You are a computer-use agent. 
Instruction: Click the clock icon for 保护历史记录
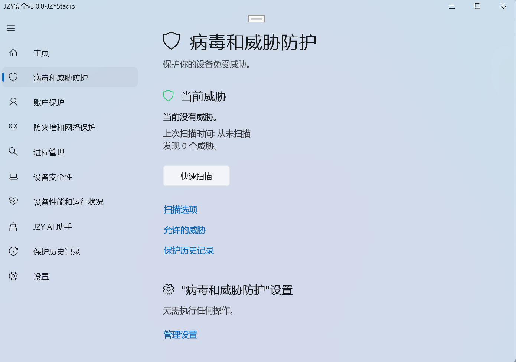[x=13, y=251]
